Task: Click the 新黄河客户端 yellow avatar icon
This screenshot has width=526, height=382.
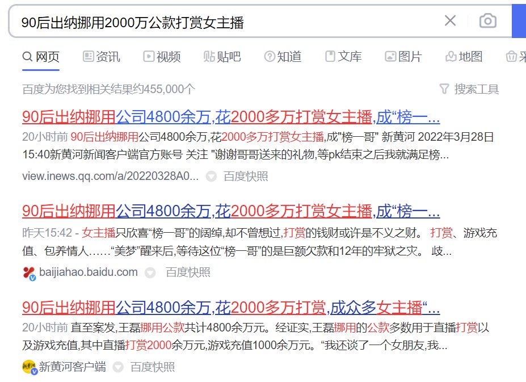Action: point(29,367)
